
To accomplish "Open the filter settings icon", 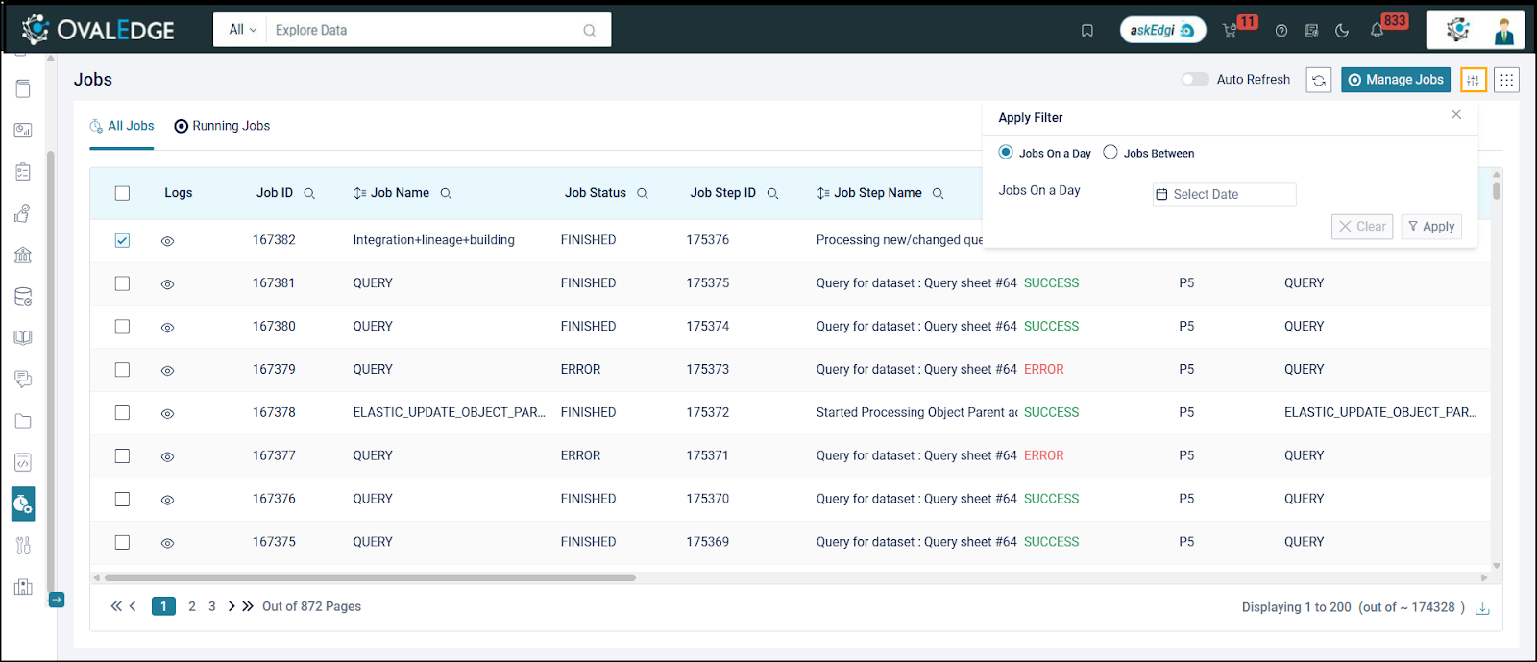I will 1473,81.
